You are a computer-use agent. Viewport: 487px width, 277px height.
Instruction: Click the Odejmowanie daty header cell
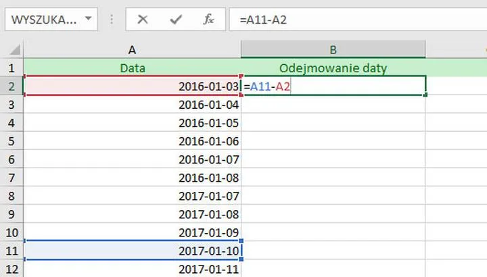[x=333, y=68]
